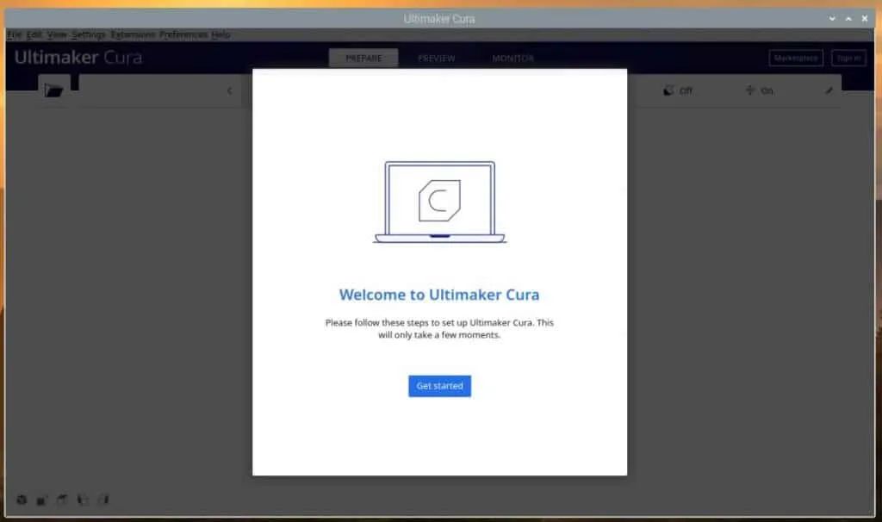Switch to the MONITOR stage tab
The width and height of the screenshot is (882, 522).
(512, 58)
